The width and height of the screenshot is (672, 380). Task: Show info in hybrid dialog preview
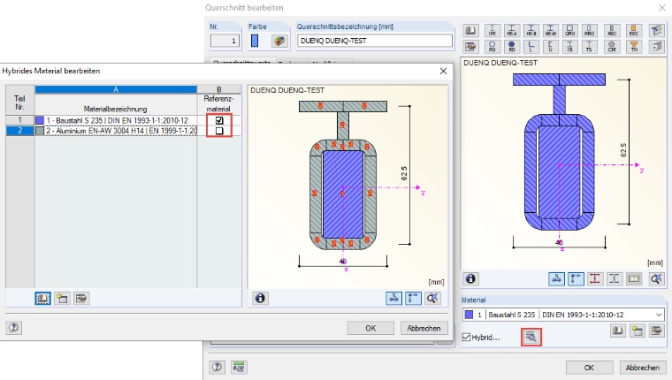(x=260, y=298)
